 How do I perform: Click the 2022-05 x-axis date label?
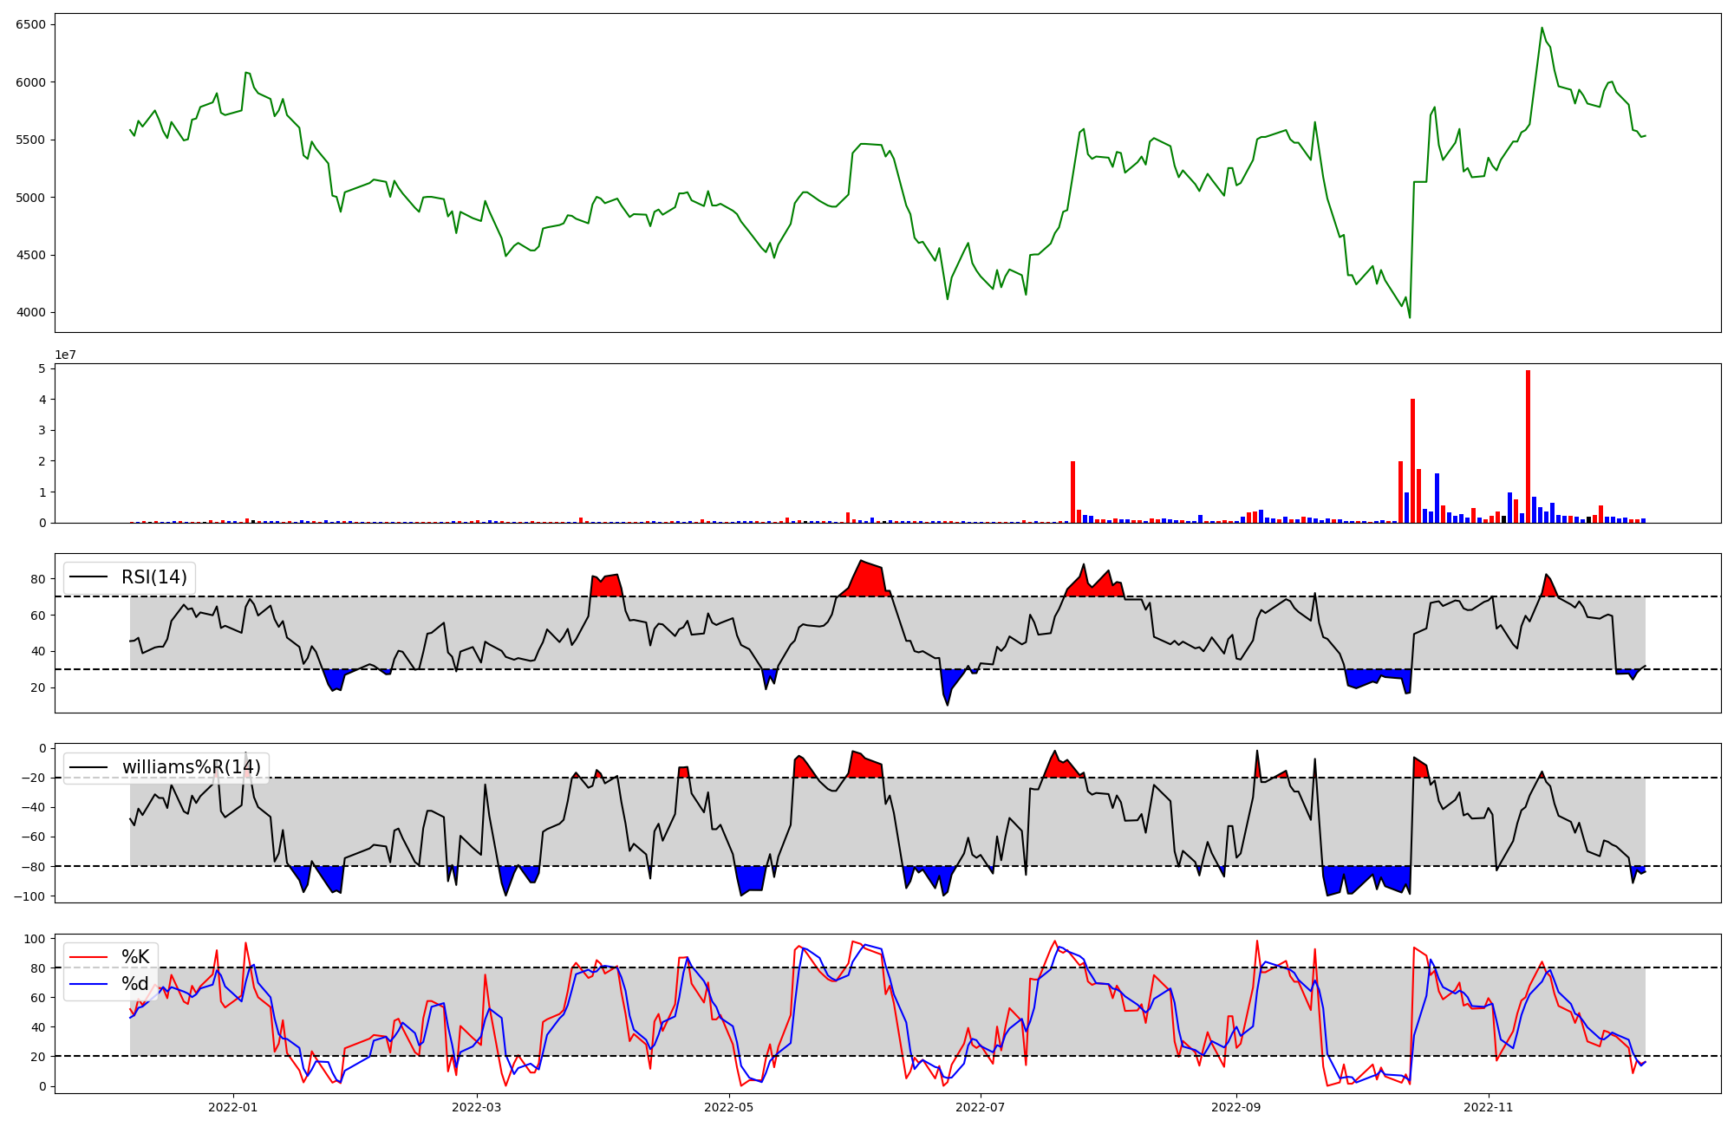coord(728,1107)
